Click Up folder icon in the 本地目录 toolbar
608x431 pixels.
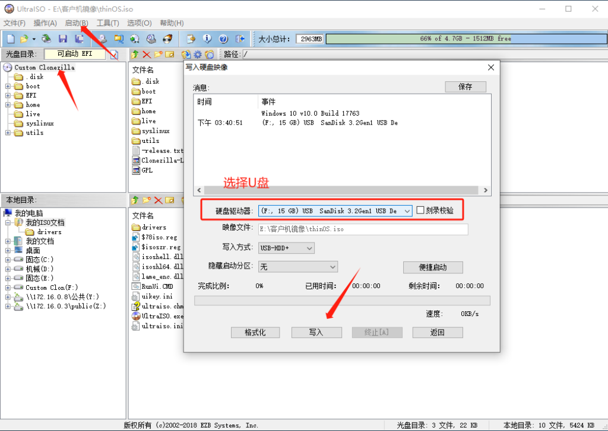[135, 200]
